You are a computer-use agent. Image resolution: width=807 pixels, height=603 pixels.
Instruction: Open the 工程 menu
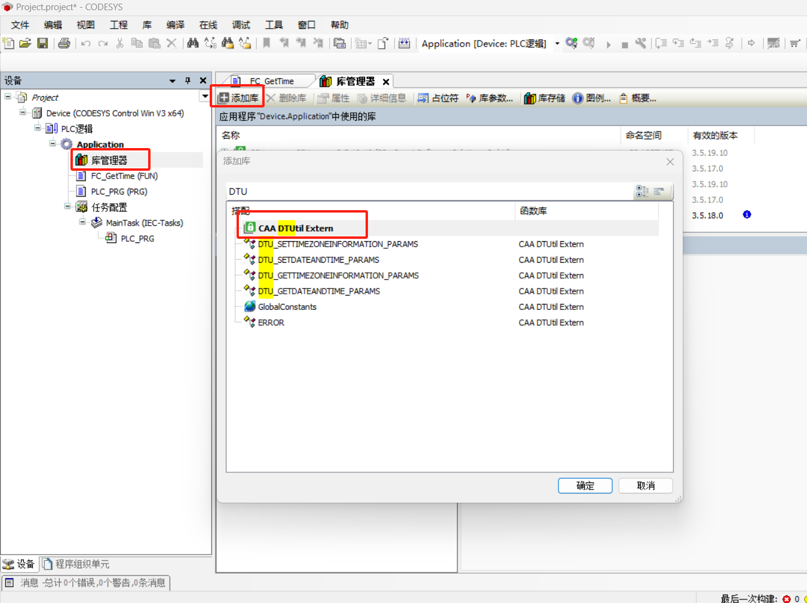click(118, 25)
